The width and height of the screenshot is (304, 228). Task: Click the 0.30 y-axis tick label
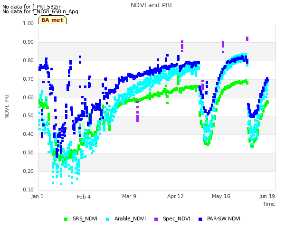(x=28, y=153)
